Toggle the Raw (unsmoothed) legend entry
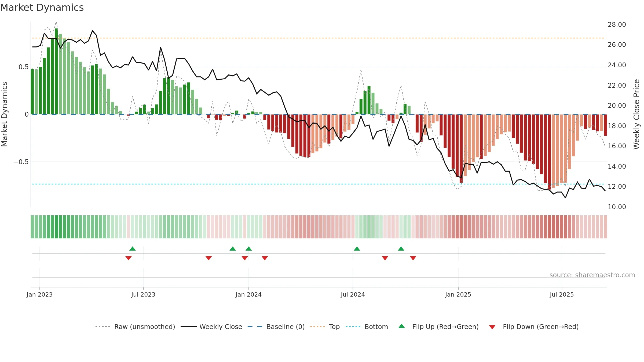This screenshot has width=644, height=362. tap(135, 327)
